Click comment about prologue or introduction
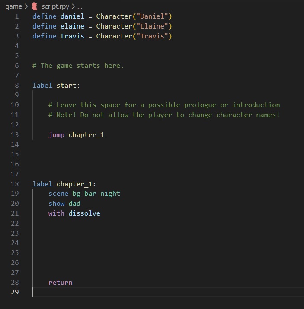This screenshot has height=309, width=304. (164, 105)
